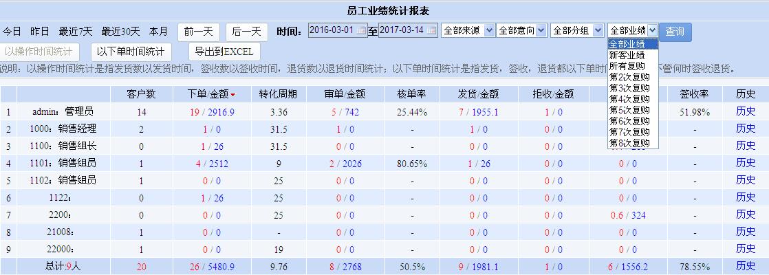This screenshot has height=275, width=769.
Task: Sort by 客户数 column header
Action: pos(142,94)
